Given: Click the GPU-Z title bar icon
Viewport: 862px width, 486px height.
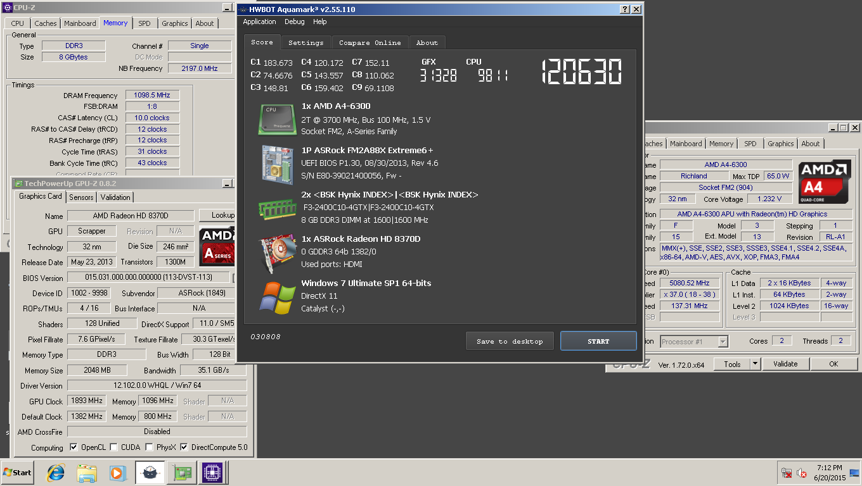Looking at the screenshot, I should click(x=18, y=183).
